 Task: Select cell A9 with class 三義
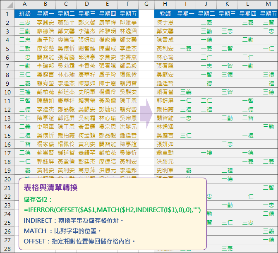(25, 83)
